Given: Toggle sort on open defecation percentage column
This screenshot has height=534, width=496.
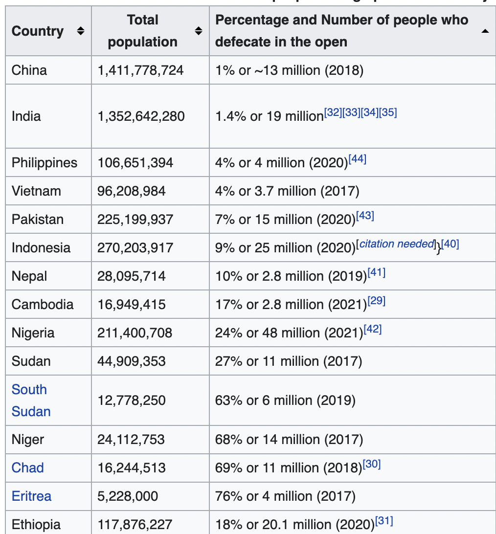Looking at the screenshot, I should [x=485, y=31].
